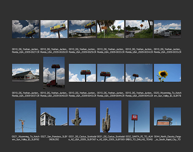This screenshot has height=152, width=193.
Task: Select the clouds and billboard thumbnail 2009-0027
Action: 26,29
